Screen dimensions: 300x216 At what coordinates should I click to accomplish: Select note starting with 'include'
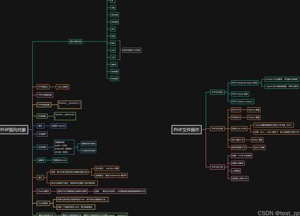point(281,79)
